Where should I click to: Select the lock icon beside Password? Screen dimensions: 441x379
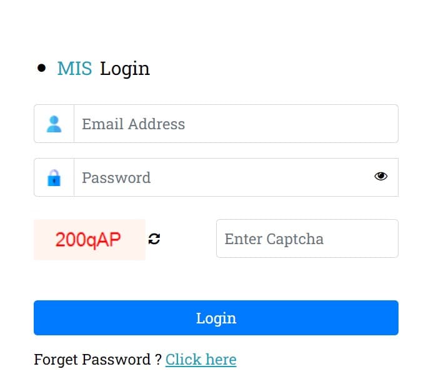click(x=54, y=178)
